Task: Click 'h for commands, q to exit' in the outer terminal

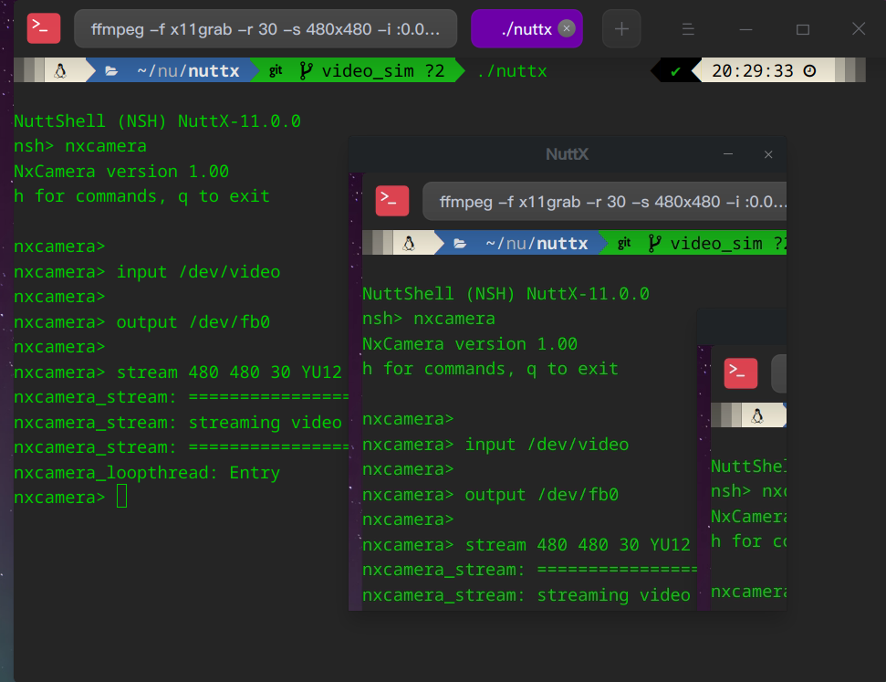Action: pyautogui.click(x=141, y=196)
